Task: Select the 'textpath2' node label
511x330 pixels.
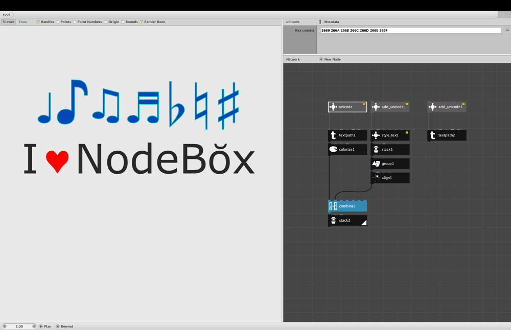Action: pyautogui.click(x=447, y=135)
